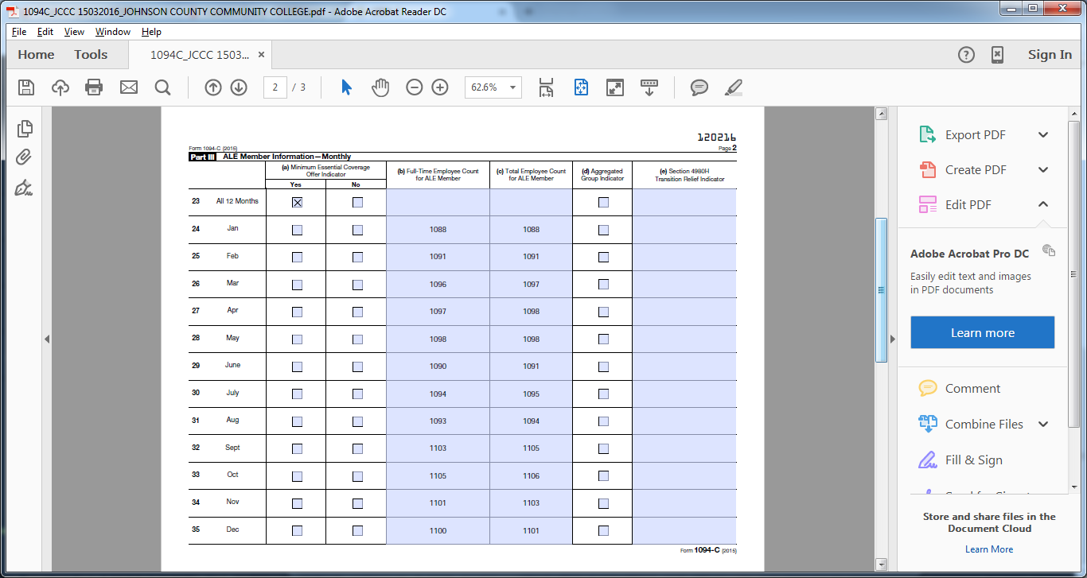Click the Jan full-time count field 1088
Screen dimensions: 1087x578
pyautogui.click(x=438, y=230)
